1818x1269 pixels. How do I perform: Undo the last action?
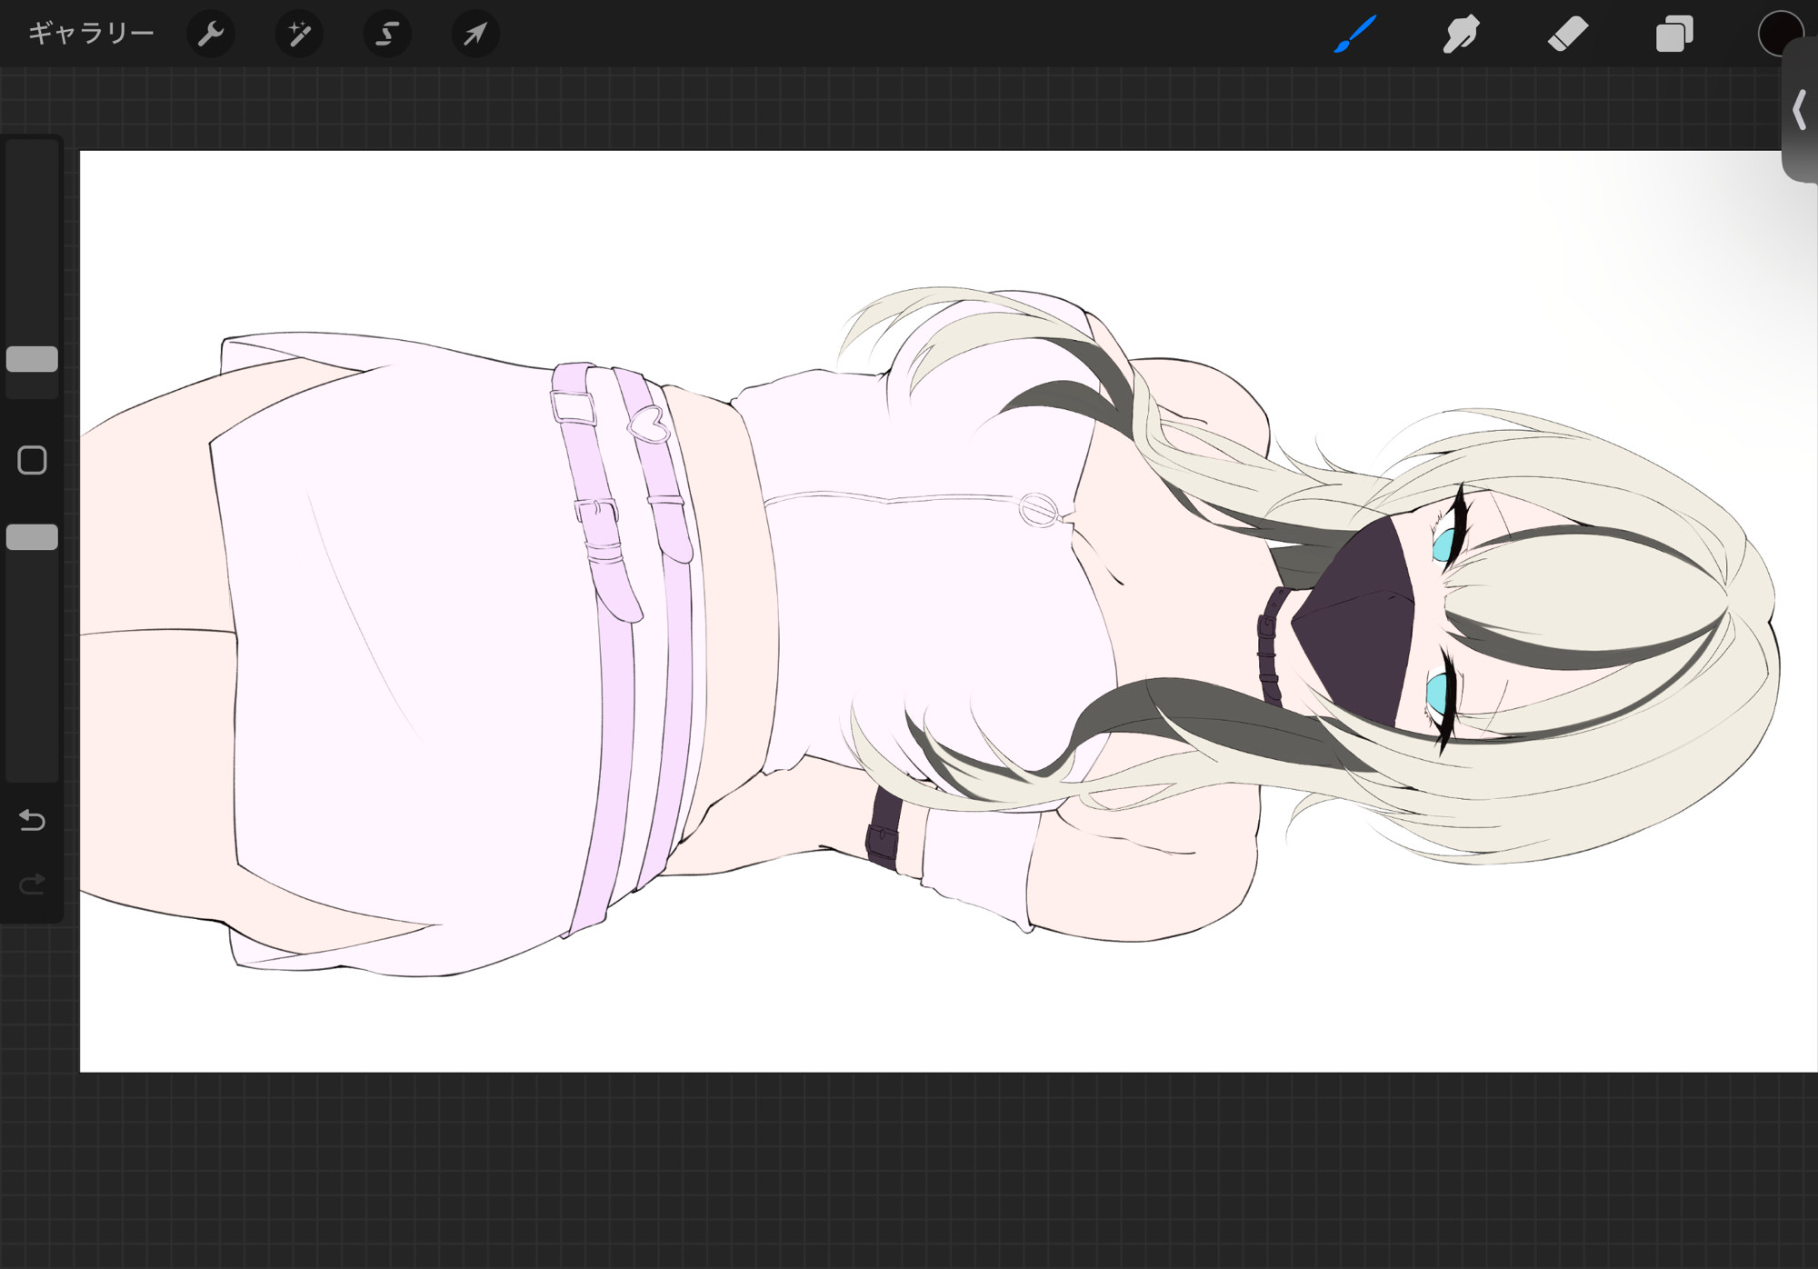click(33, 820)
